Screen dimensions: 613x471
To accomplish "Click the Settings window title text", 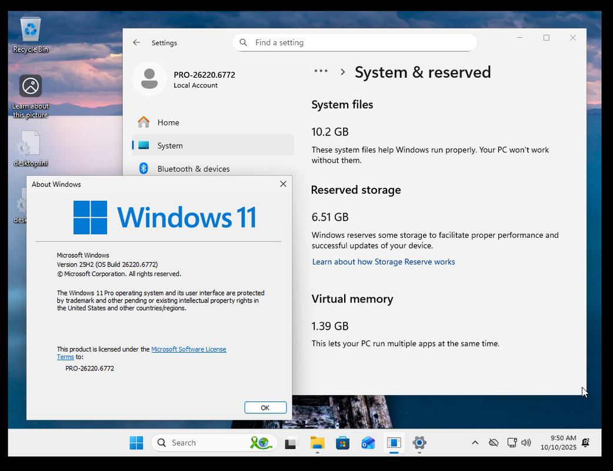I will click(164, 42).
